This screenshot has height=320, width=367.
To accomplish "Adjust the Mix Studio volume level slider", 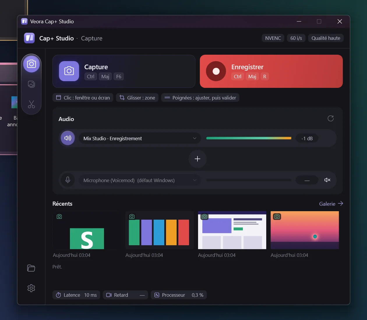I will coord(249,138).
